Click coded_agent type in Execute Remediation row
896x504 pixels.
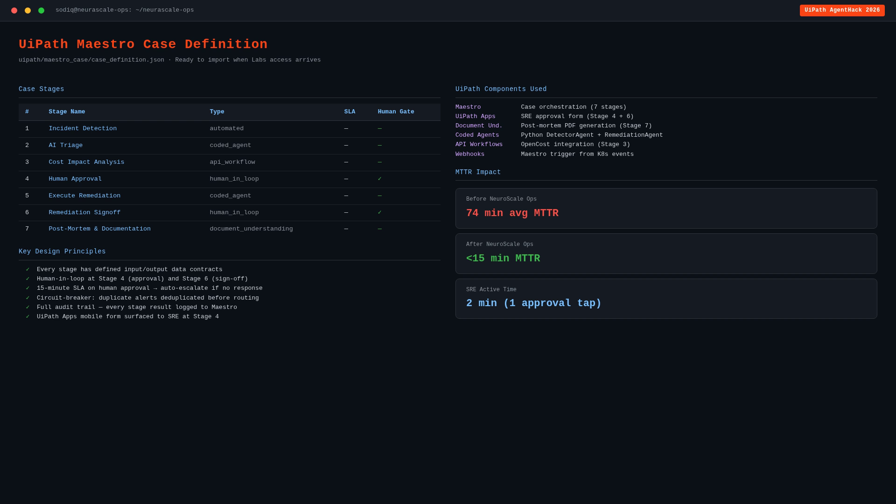pyautogui.click(x=230, y=196)
